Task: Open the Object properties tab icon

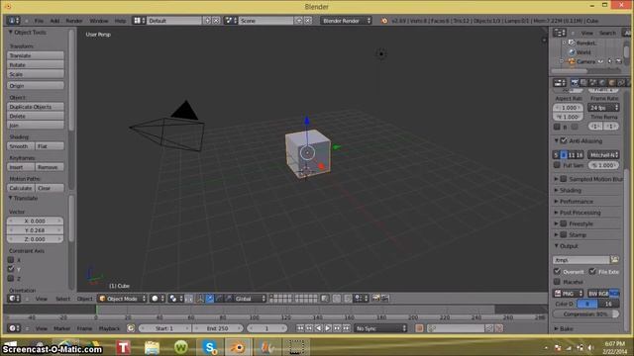Action: click(x=612, y=83)
